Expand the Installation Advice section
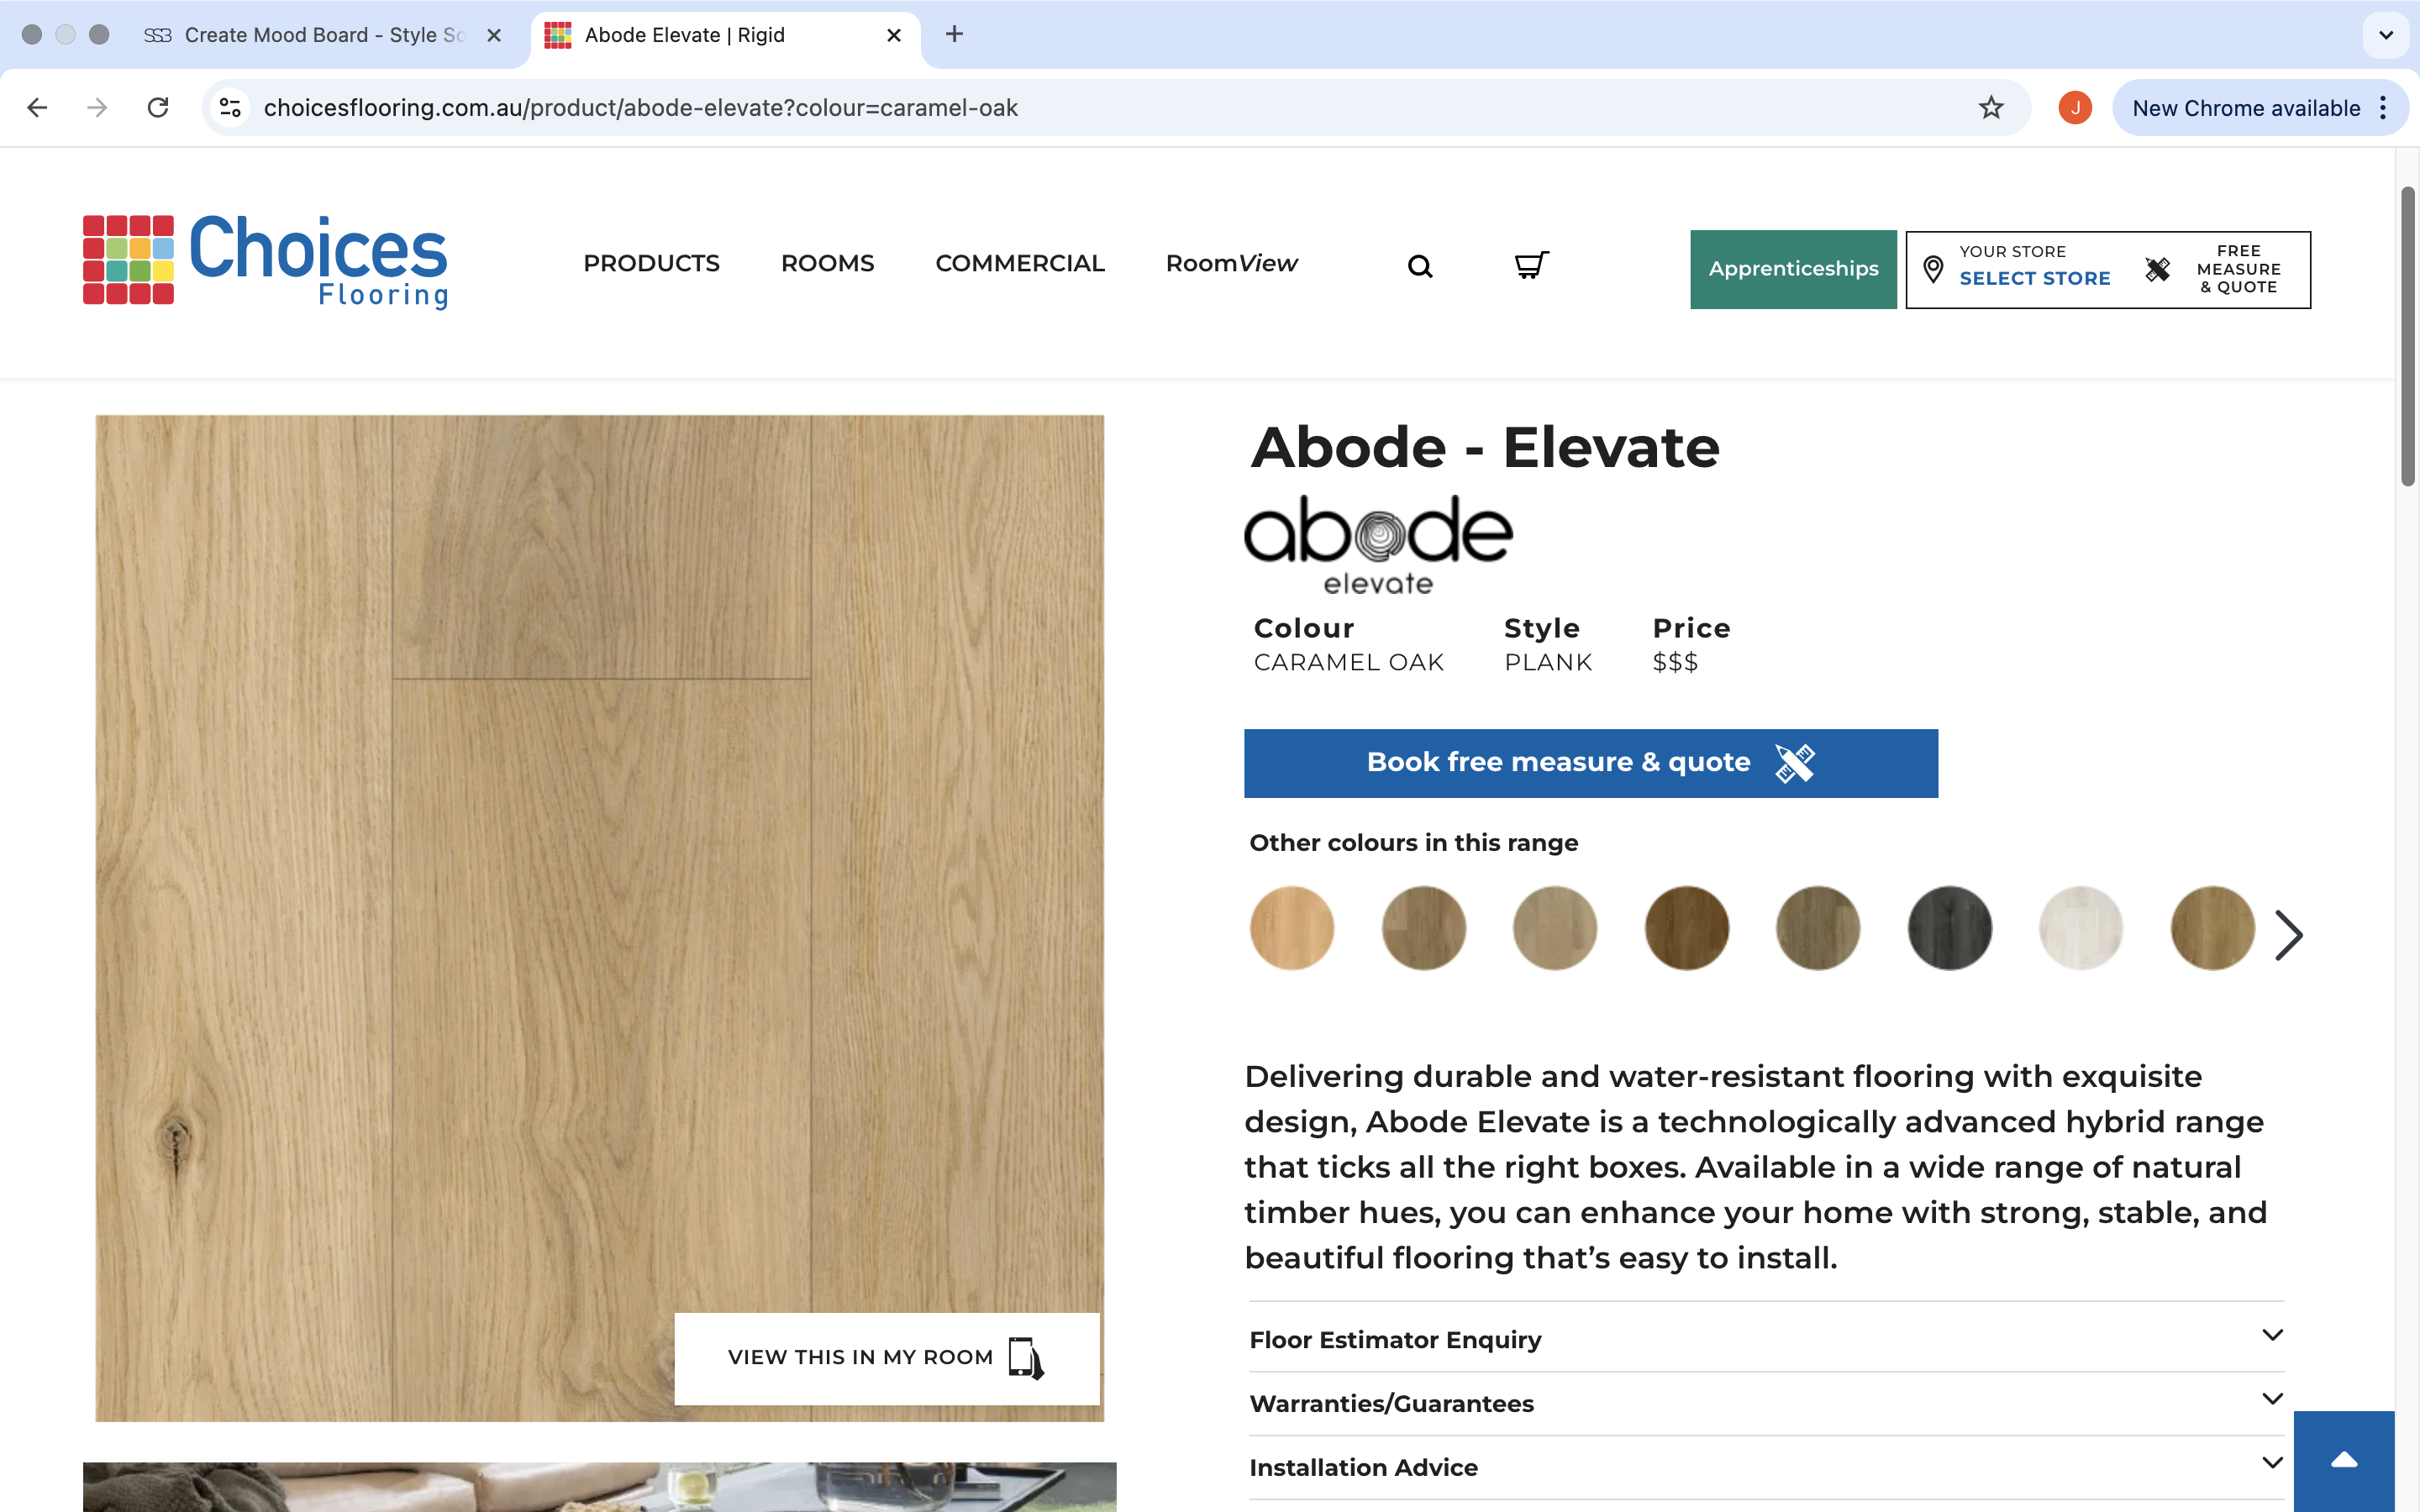Screen dimensions: 2420x1512 [x=1766, y=1466]
